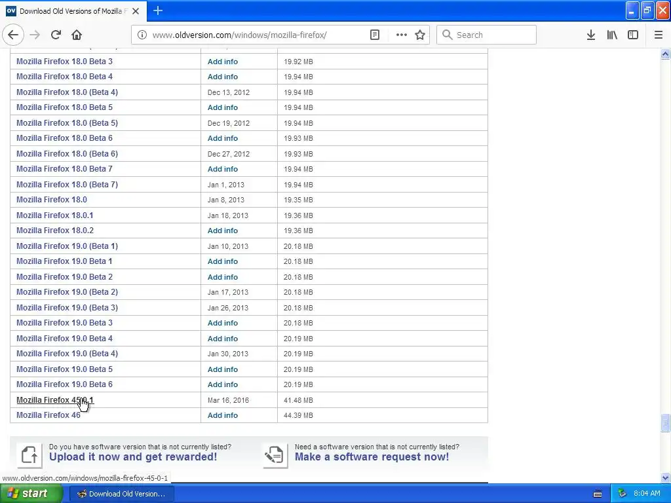Go back to the previous page
The image size is (671, 503).
13,35
